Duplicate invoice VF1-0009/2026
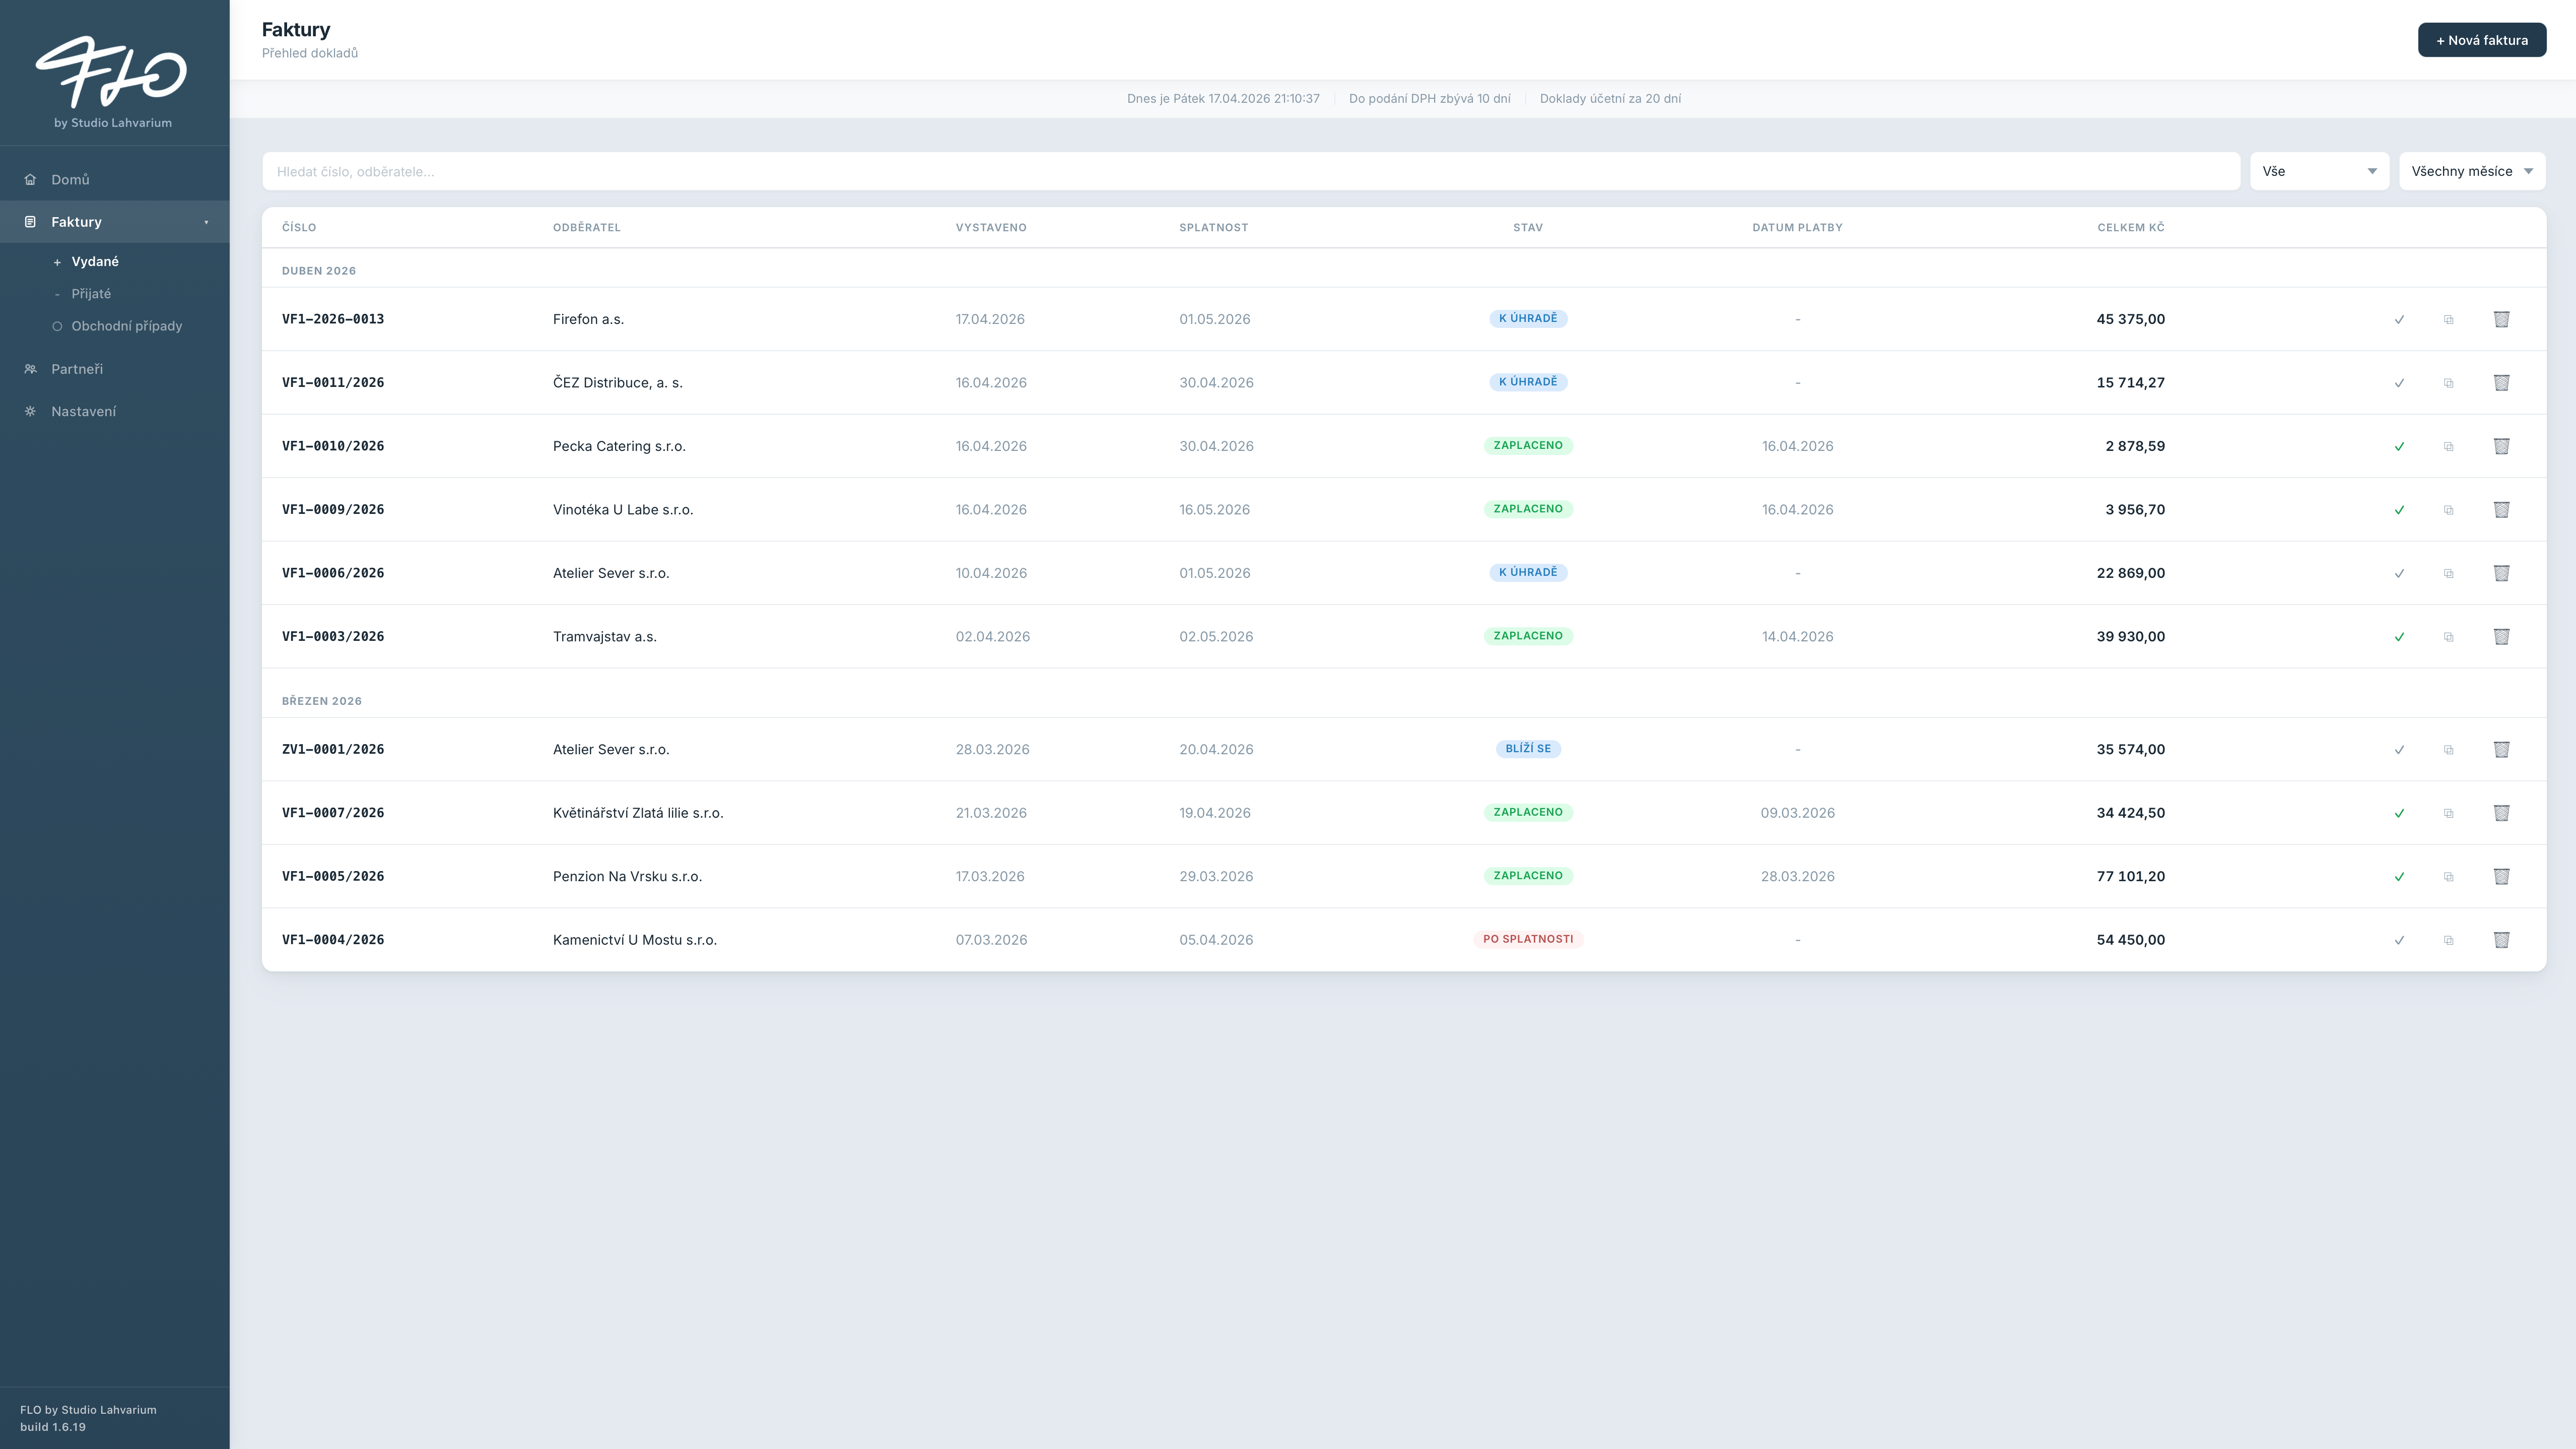 click(2449, 510)
